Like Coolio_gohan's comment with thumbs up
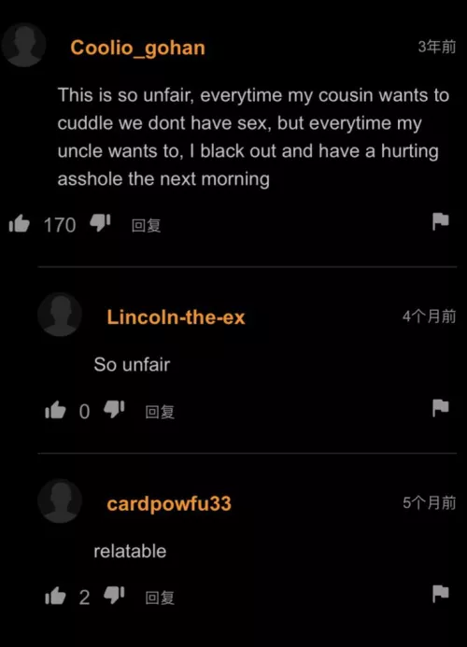This screenshot has height=647, width=467. 20,224
